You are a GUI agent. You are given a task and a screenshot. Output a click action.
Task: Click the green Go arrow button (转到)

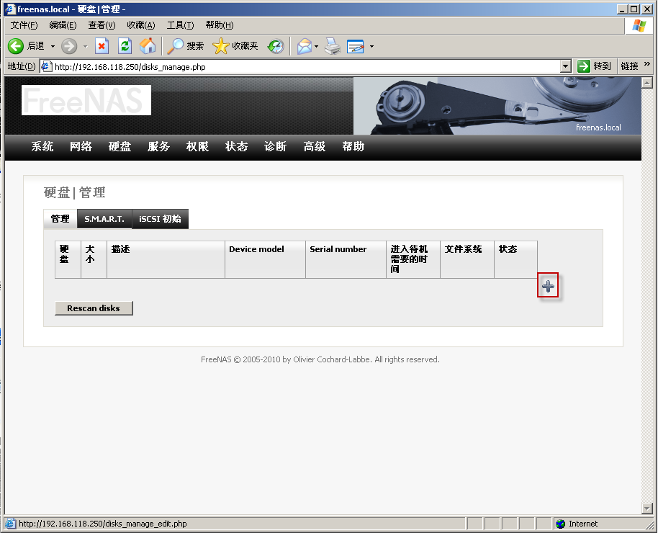(584, 66)
